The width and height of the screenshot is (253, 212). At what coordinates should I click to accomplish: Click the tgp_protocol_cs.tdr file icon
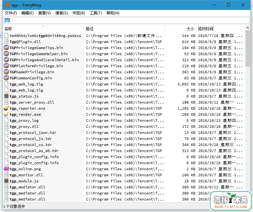6,145
